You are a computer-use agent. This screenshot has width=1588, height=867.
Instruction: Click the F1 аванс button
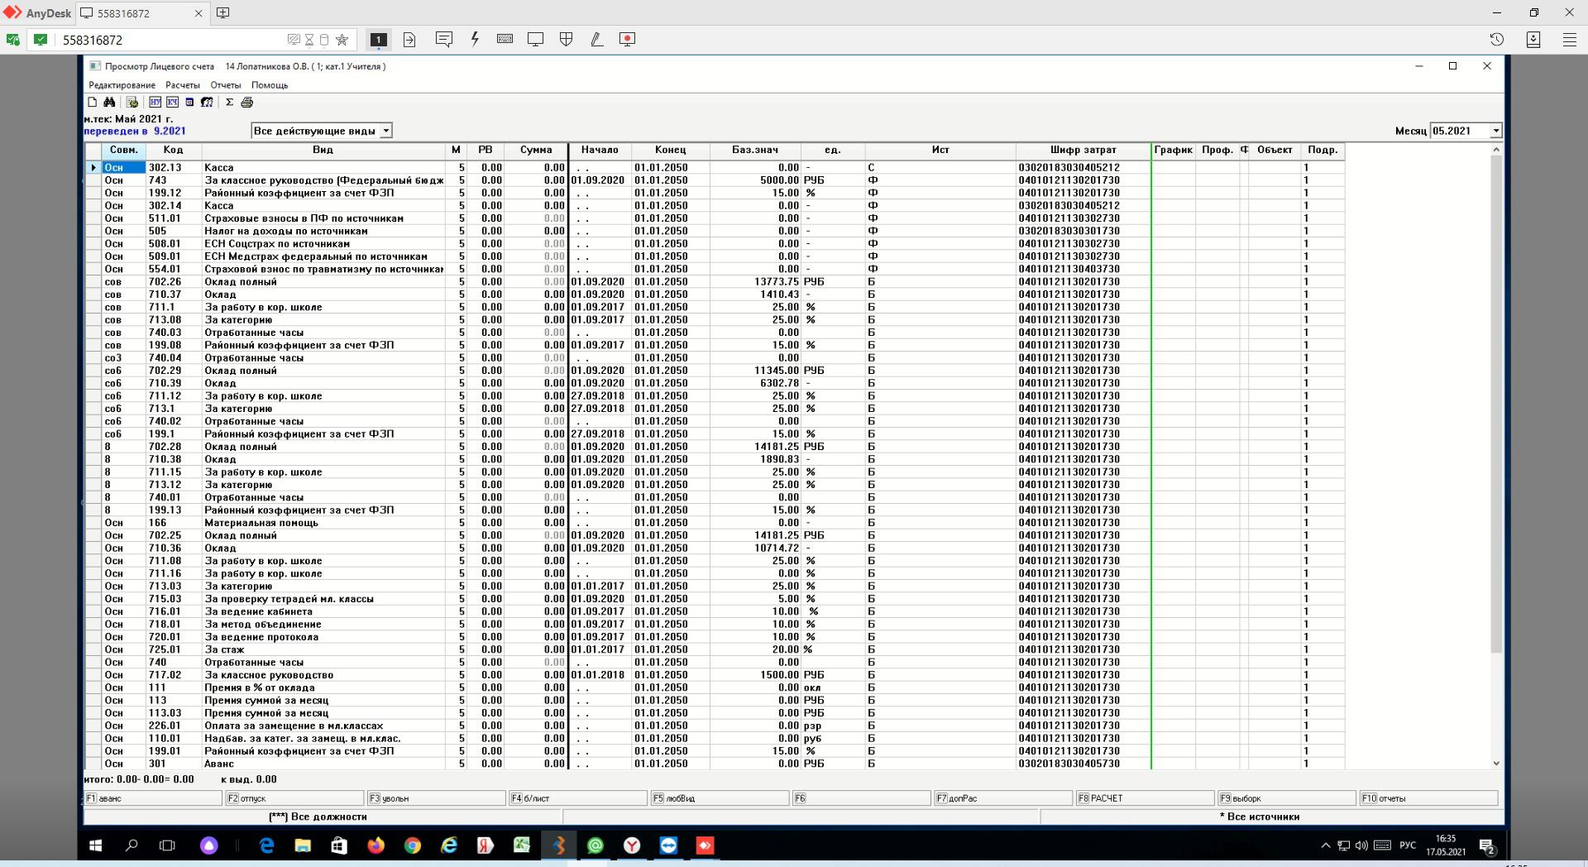[153, 798]
